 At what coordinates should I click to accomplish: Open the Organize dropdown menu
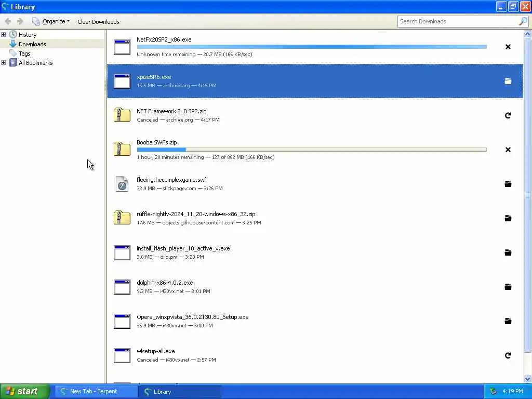51,21
